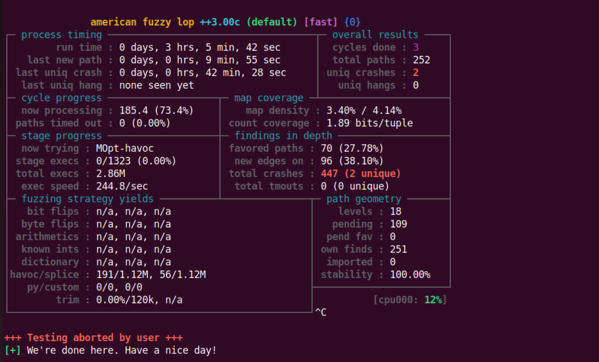Click the 'overall results' section header
This screenshot has height=362, width=599.
tap(375, 35)
